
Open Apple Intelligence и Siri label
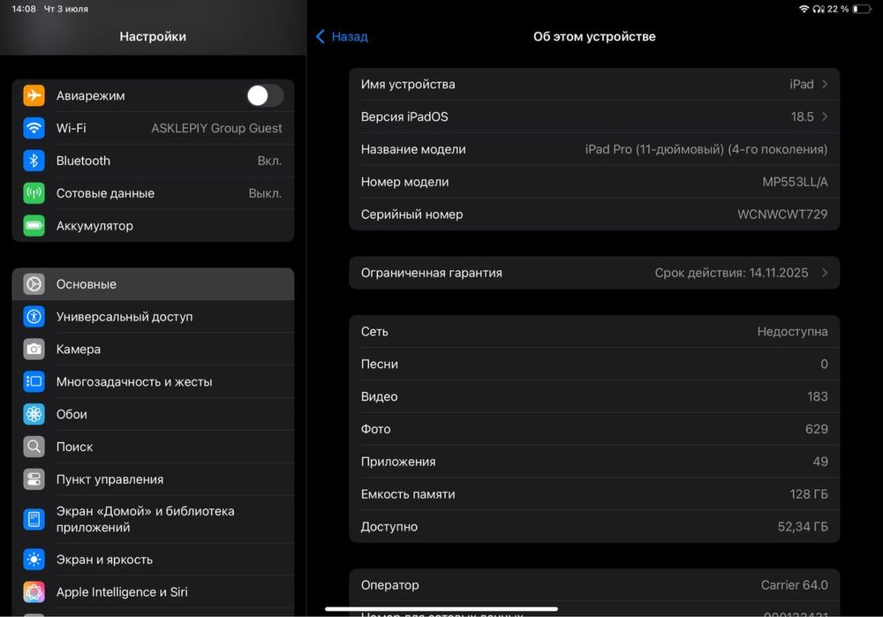tap(122, 592)
